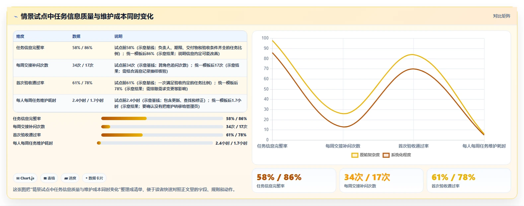Click the description starting 试点前61%
Screen dimensions: 524x206
176,86
